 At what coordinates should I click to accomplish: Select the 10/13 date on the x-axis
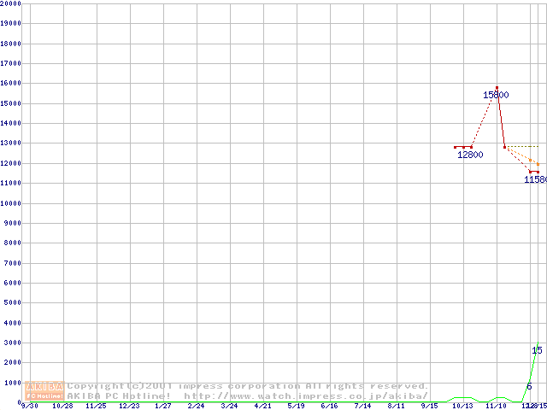pyautogui.click(x=462, y=406)
